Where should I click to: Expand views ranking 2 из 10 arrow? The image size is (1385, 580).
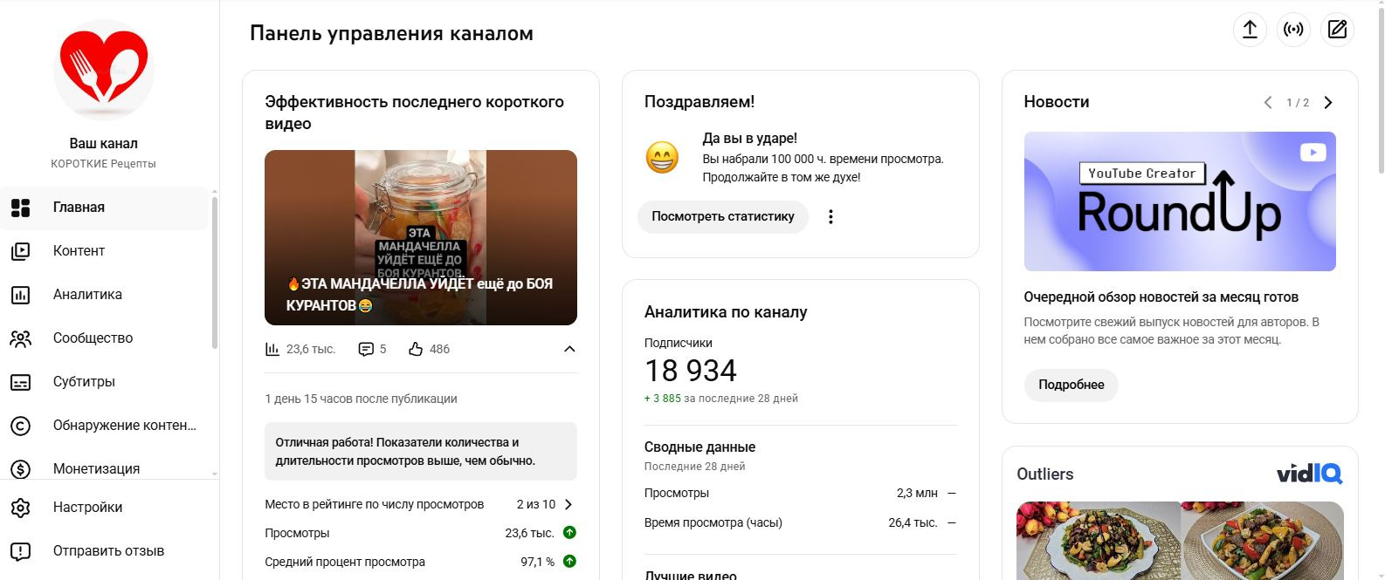click(x=568, y=504)
